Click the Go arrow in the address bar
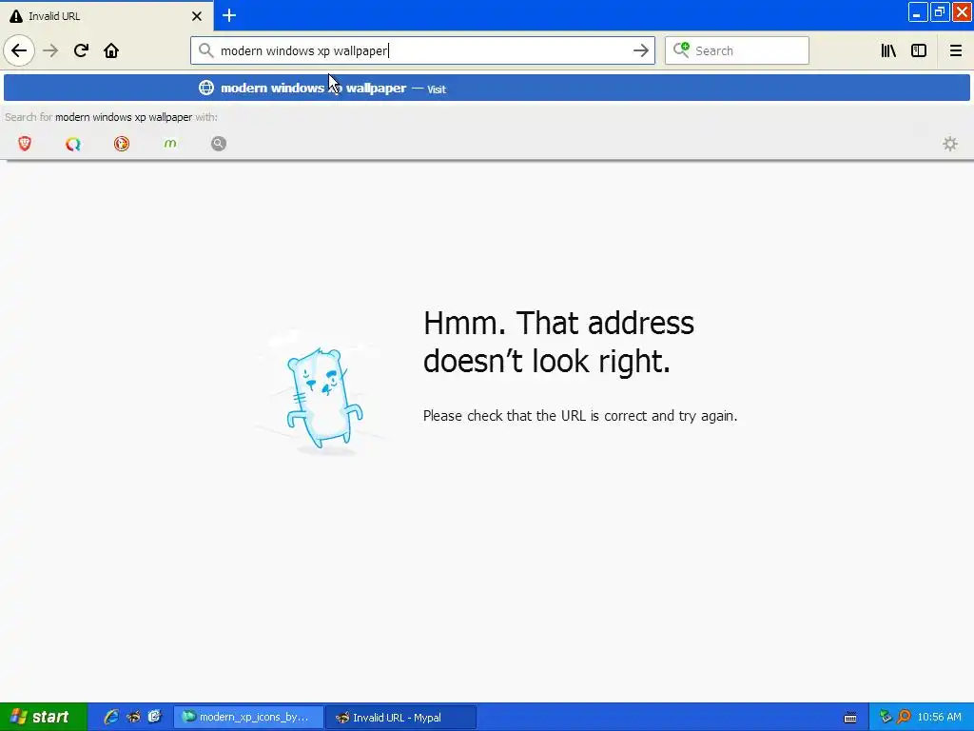 [x=640, y=51]
